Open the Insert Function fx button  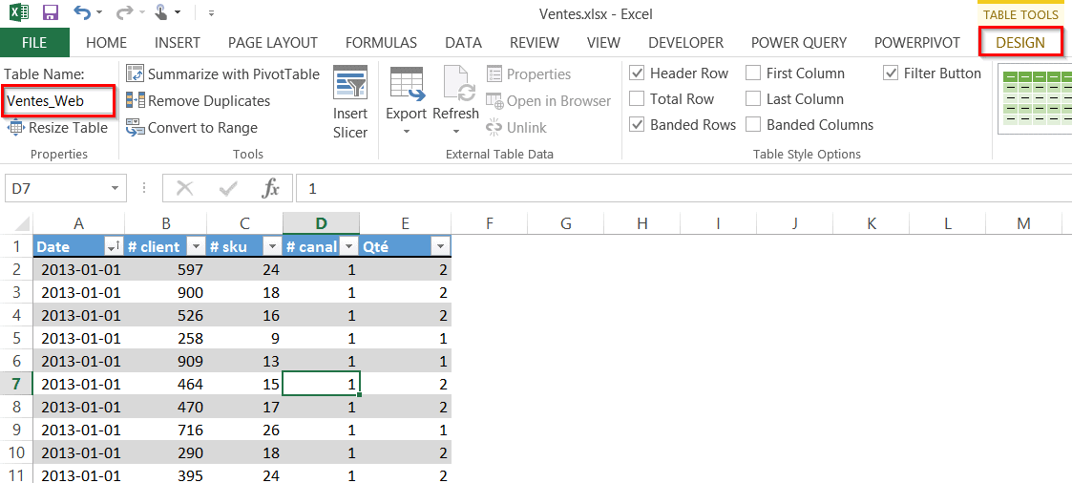(x=271, y=188)
